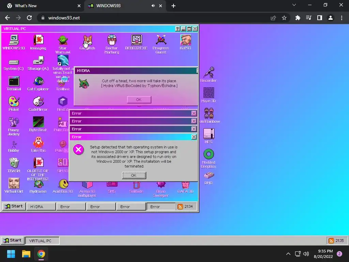Open Chrome three-dot menu
Viewport: 349px width, 262px height.
[342, 18]
